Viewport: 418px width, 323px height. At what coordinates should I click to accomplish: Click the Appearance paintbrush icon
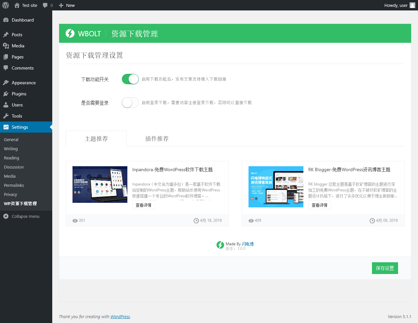click(6, 83)
